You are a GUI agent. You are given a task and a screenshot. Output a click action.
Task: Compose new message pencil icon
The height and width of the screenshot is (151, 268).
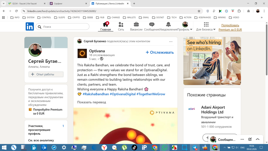[x=250, y=139]
